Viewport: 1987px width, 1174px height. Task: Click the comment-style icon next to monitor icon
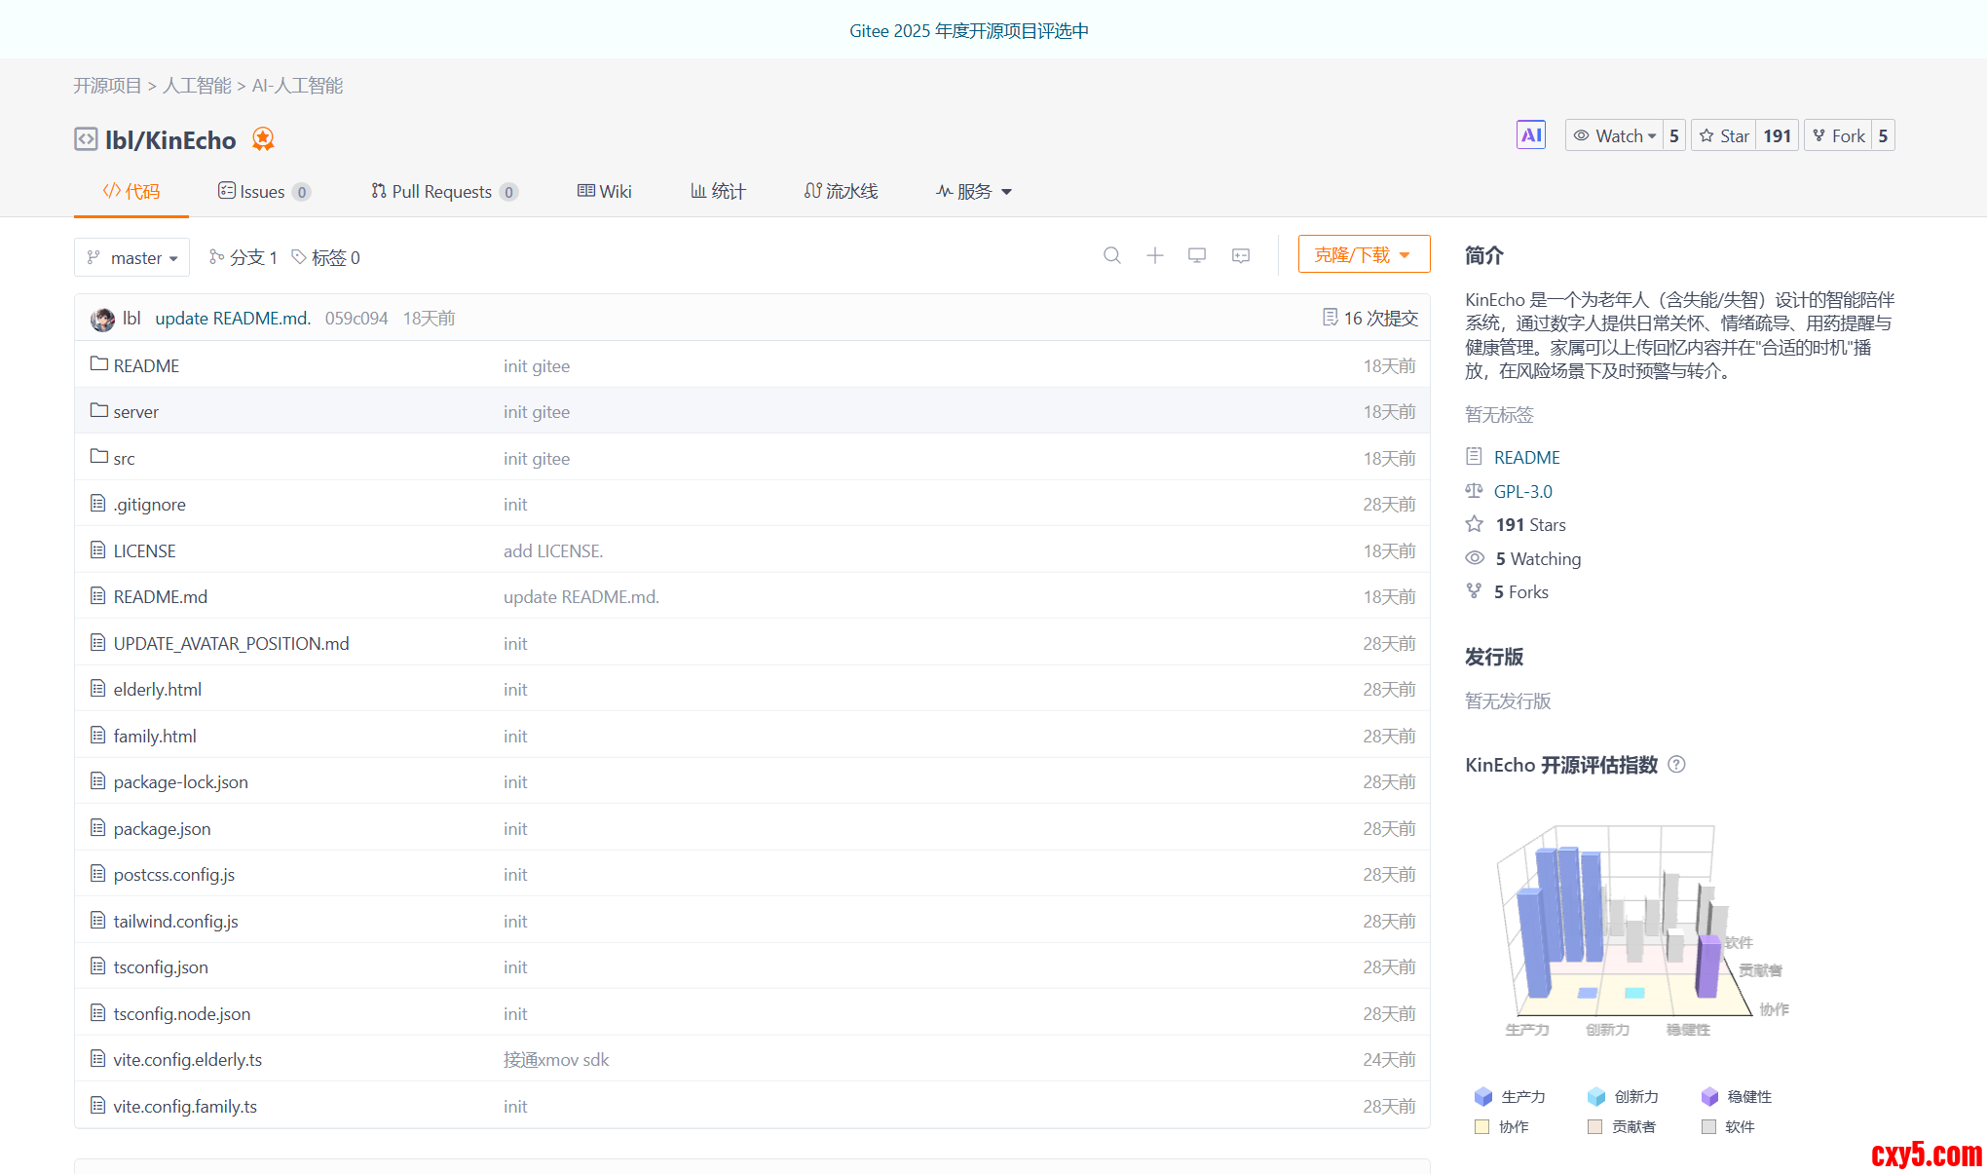pyautogui.click(x=1240, y=255)
